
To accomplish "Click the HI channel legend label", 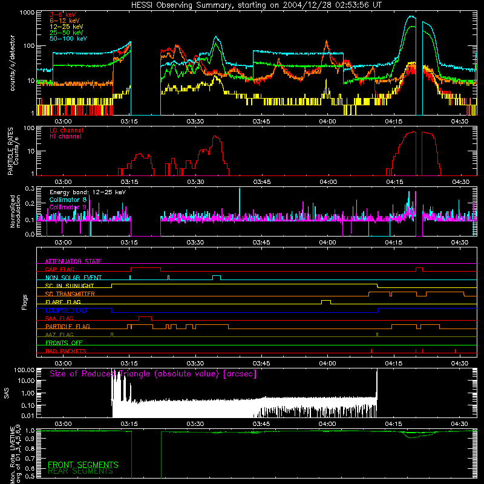I will click(65, 137).
